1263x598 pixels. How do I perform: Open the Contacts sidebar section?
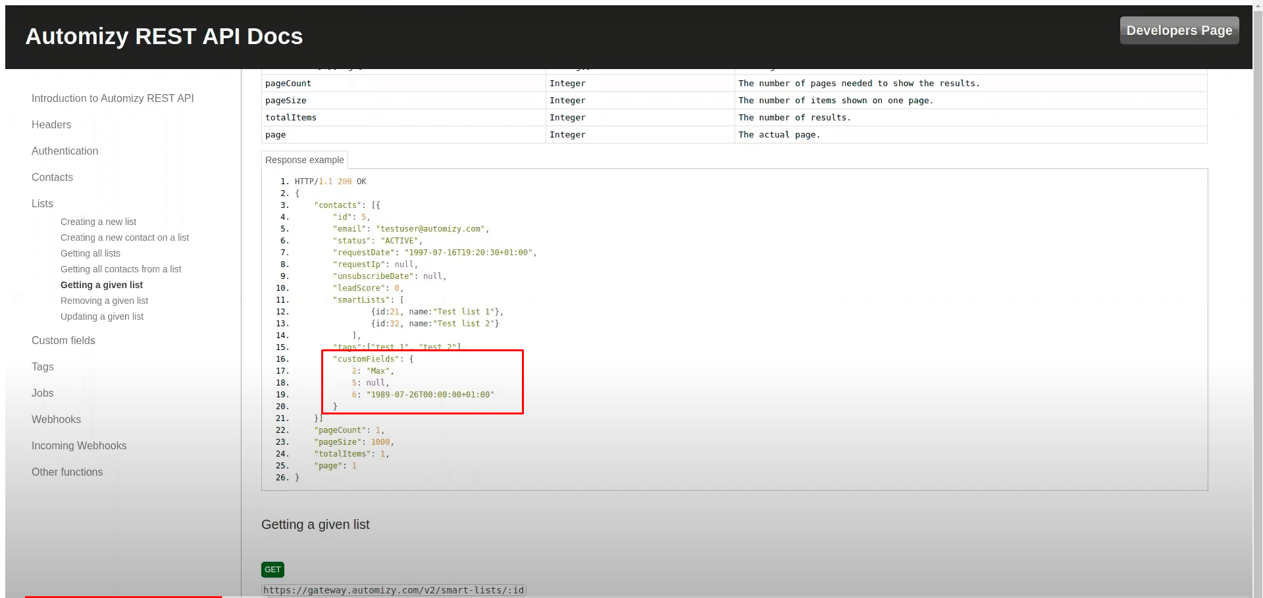coord(52,177)
